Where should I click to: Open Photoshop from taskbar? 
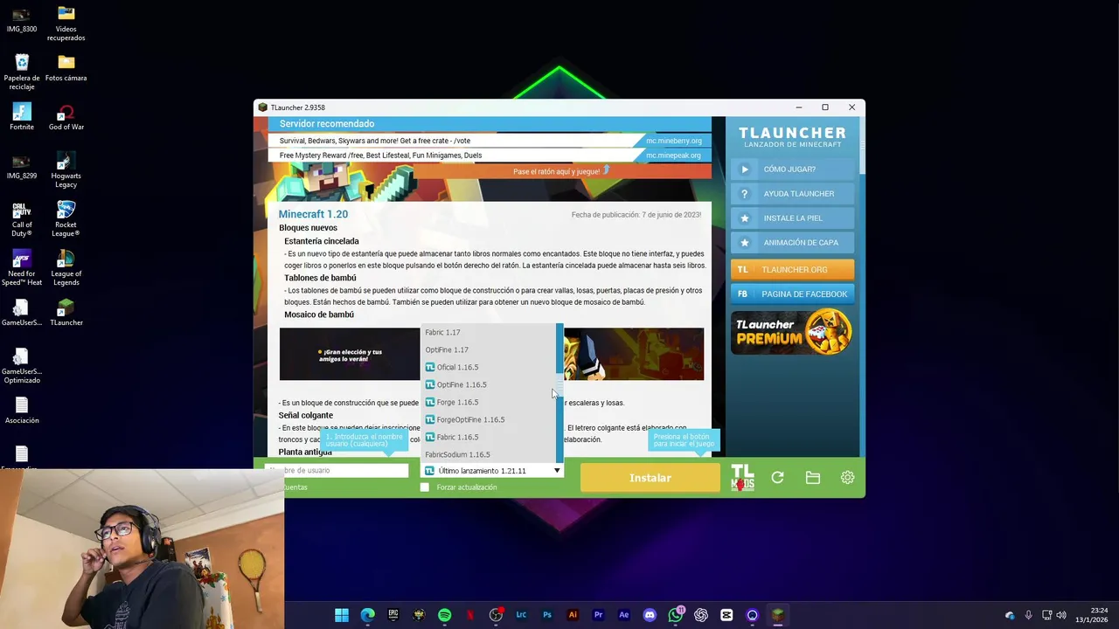click(x=547, y=615)
